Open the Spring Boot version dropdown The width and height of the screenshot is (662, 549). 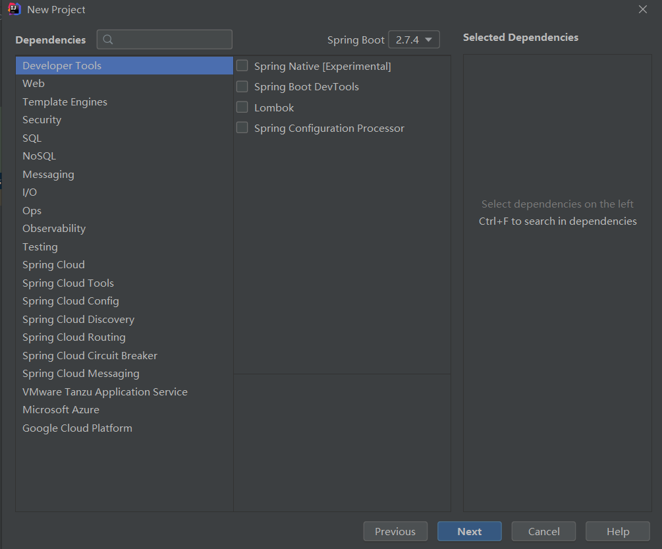(x=414, y=40)
